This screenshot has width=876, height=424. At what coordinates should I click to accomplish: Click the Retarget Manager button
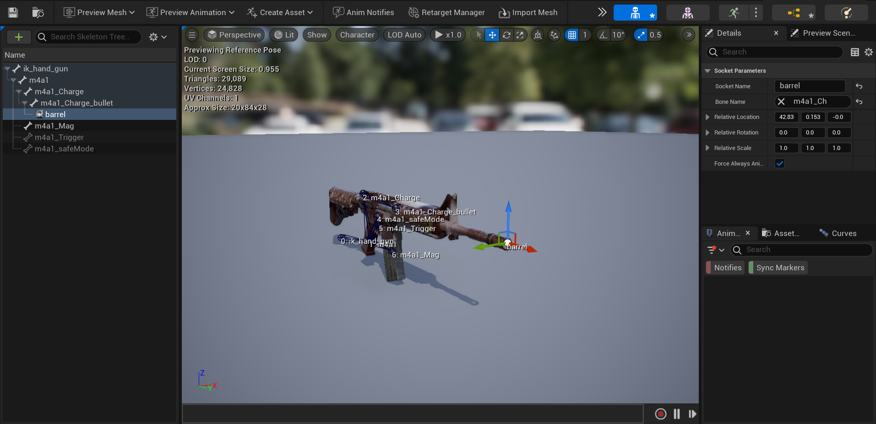[x=446, y=12]
